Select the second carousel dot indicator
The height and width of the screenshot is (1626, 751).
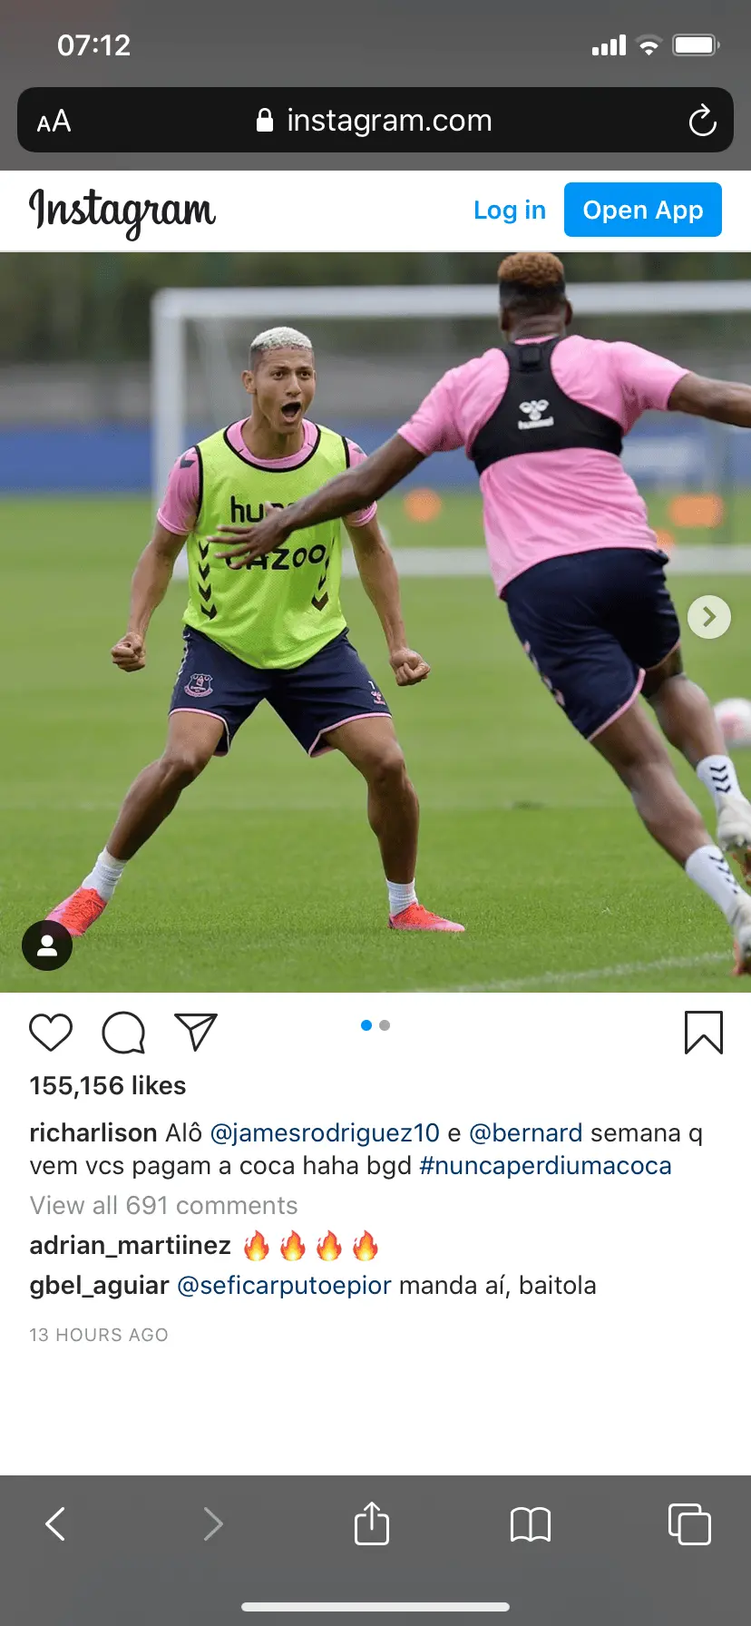(x=385, y=1025)
